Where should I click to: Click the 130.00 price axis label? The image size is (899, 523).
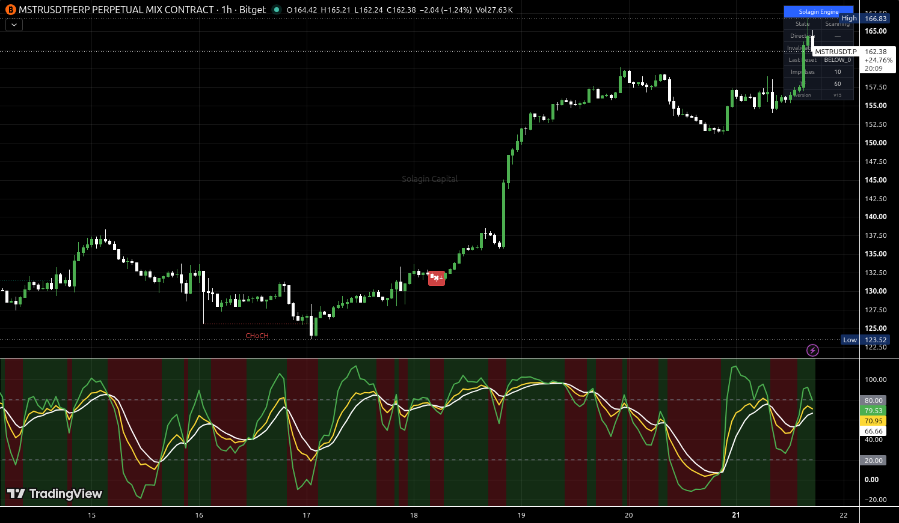(876, 291)
